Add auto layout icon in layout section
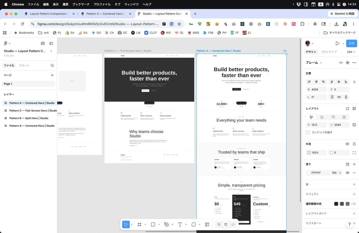This screenshot has height=233, width=359. point(354,109)
